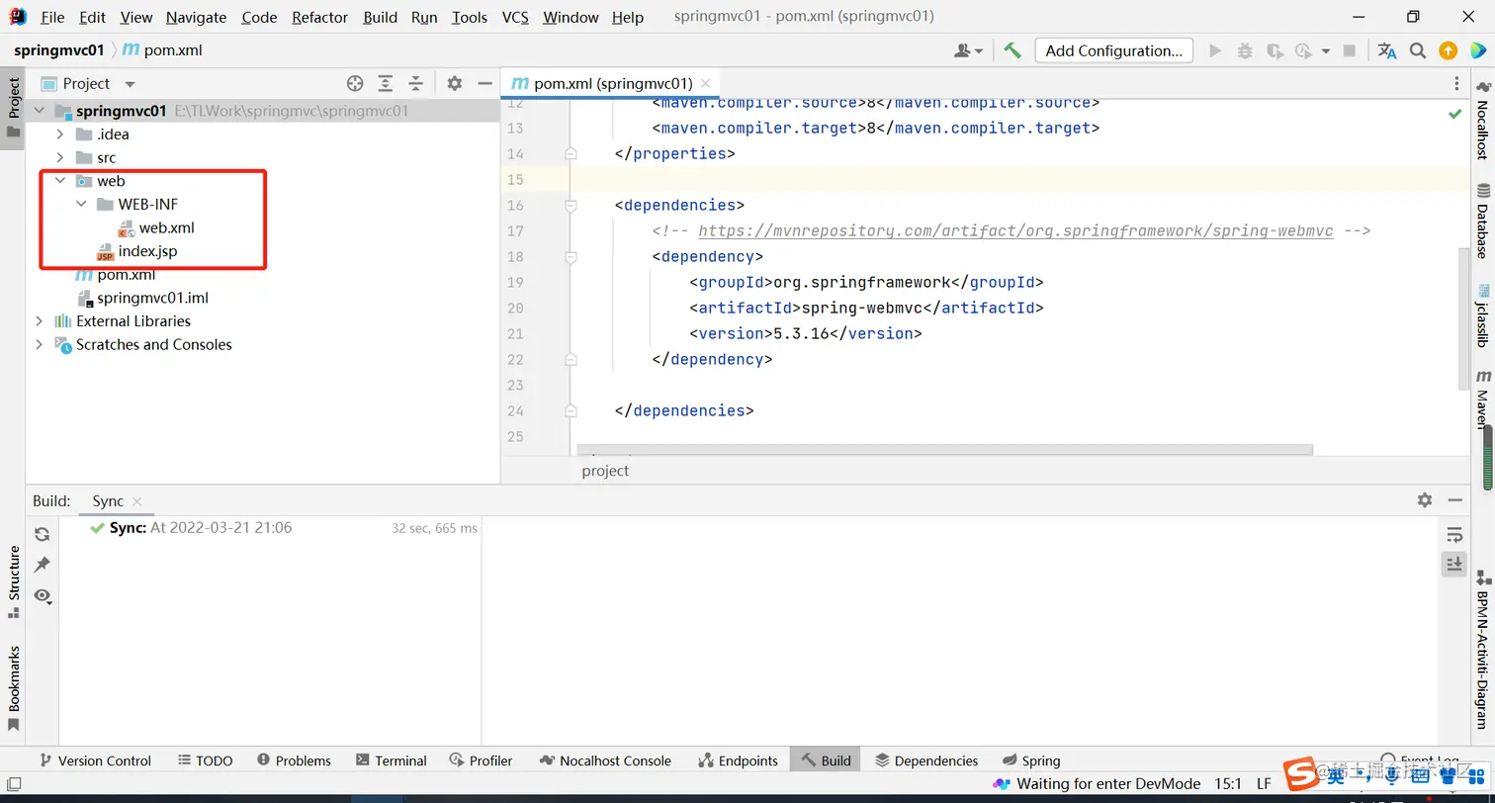Open the Nocalhost side tool window
This screenshot has height=803, width=1495.
pyautogui.click(x=1482, y=121)
